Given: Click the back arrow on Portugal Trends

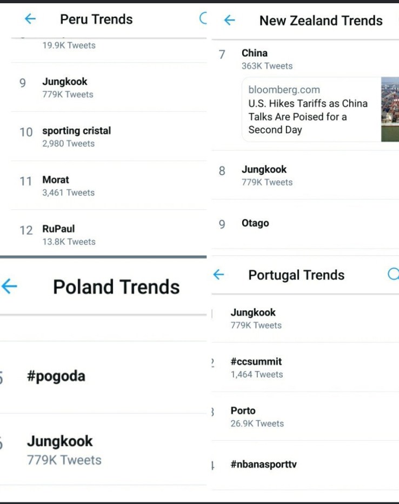Looking at the screenshot, I should 218,275.
